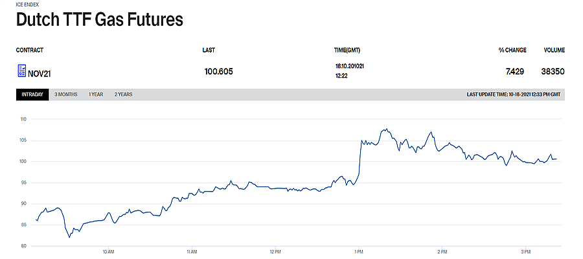Click the 10 AM marker on time axis
583x259 pixels.
coord(108,252)
